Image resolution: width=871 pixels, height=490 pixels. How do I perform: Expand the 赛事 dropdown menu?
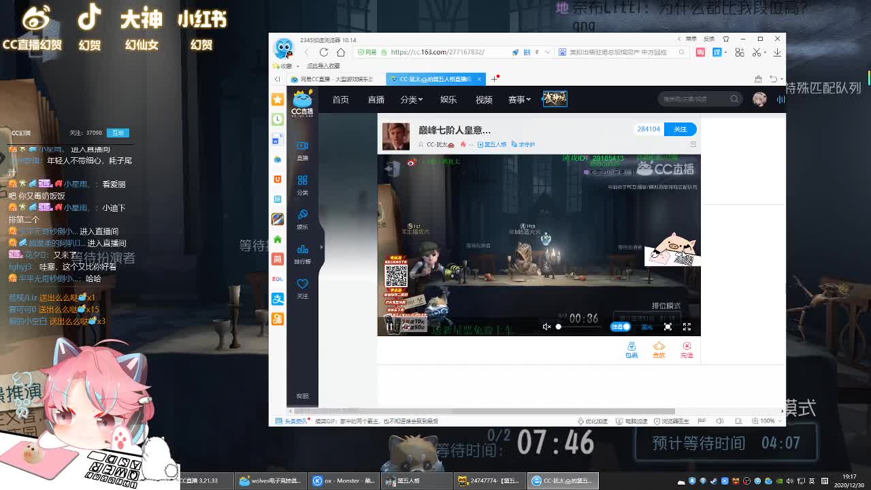click(x=519, y=99)
